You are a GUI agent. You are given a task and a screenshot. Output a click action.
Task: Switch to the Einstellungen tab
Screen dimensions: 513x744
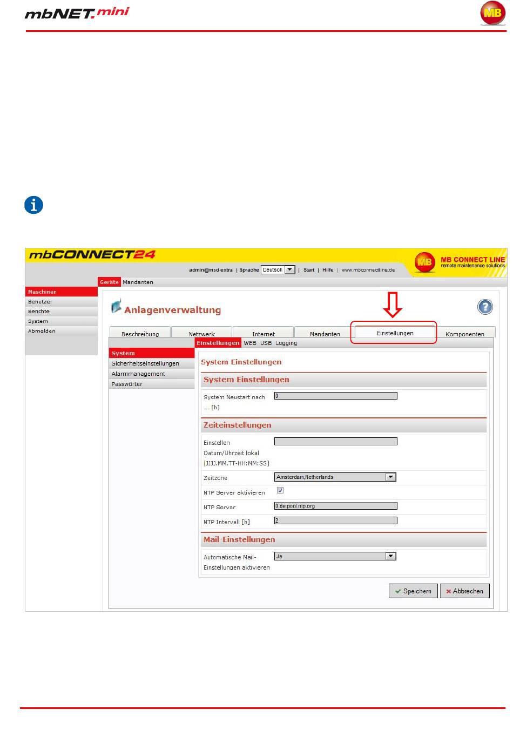point(395,333)
